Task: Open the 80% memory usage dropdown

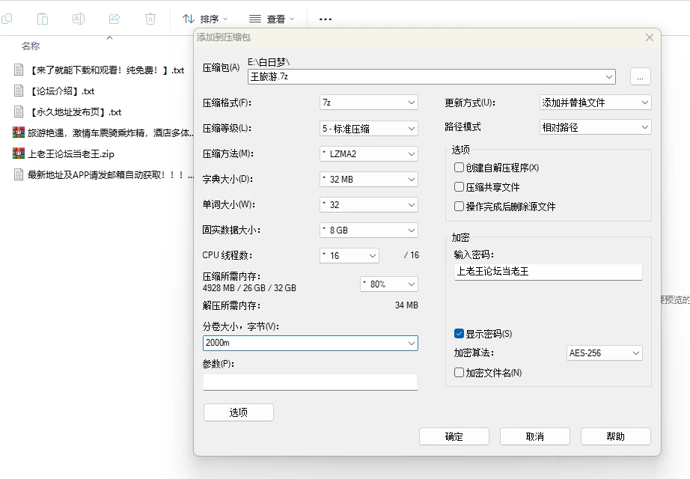Action: (x=389, y=284)
